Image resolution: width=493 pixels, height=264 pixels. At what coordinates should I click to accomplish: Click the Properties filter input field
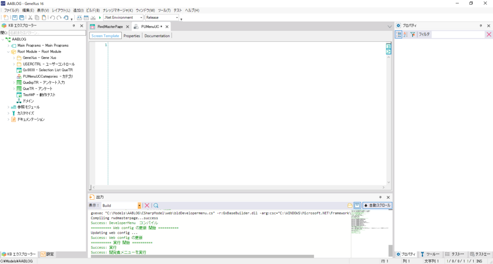[458, 35]
